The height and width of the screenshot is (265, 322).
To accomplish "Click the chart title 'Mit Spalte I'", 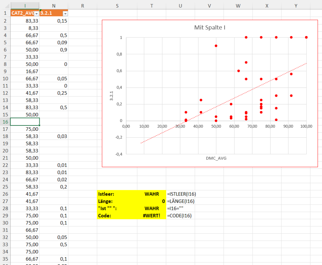I will click(210, 27).
